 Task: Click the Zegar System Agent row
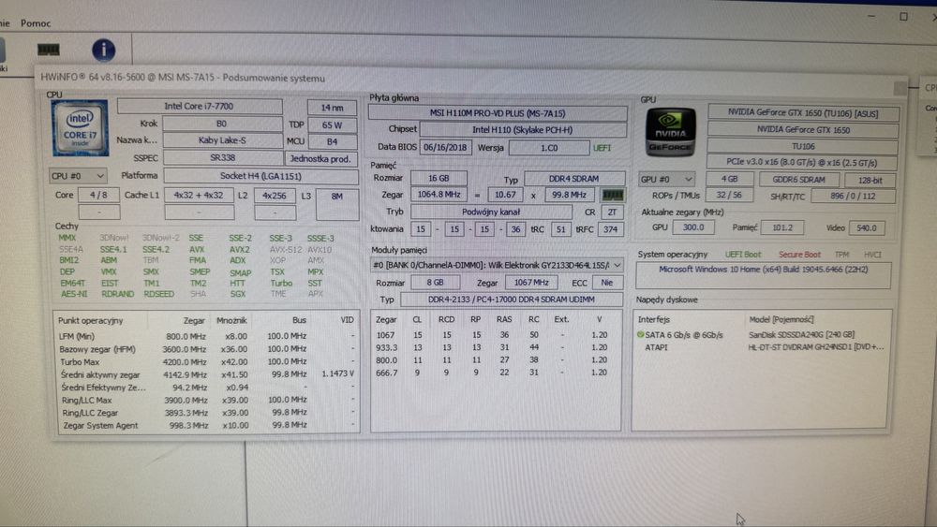pyautogui.click(x=207, y=426)
